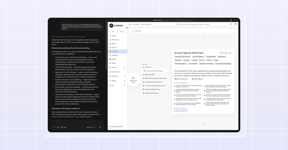Click the Liminal logo in the sidebar
288x150 pixels.
(116, 26)
